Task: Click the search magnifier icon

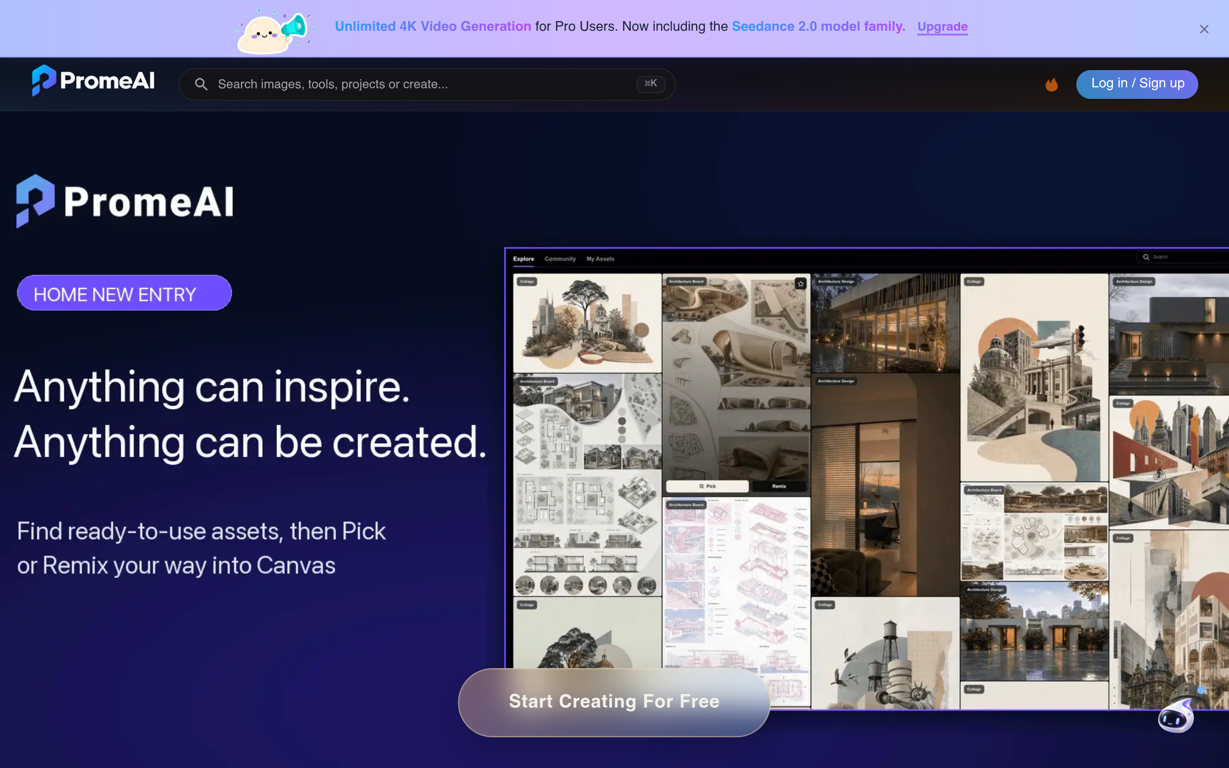Action: (201, 84)
